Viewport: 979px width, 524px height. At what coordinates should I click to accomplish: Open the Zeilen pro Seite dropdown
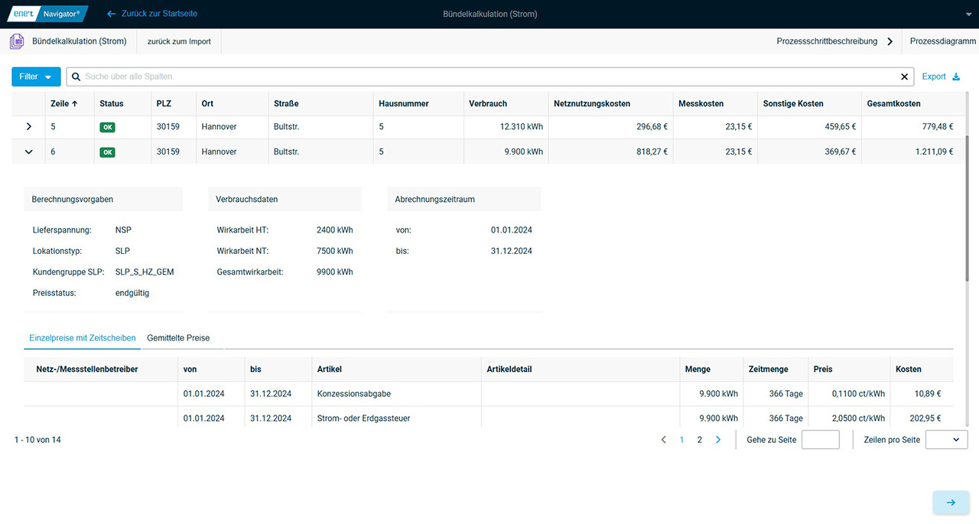pyautogui.click(x=946, y=440)
